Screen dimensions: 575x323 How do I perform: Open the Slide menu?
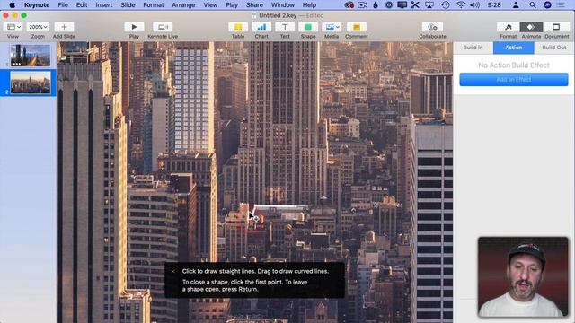(128, 5)
